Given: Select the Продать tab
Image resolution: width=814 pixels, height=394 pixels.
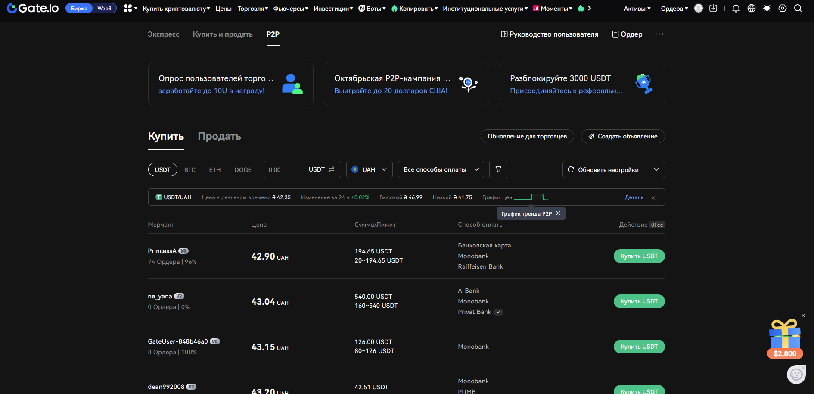Looking at the screenshot, I should coord(219,136).
